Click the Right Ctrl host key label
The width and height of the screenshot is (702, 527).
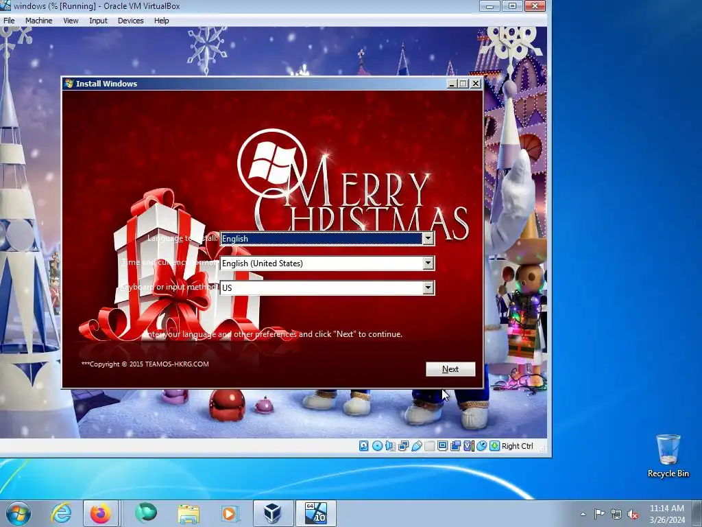[x=518, y=446]
